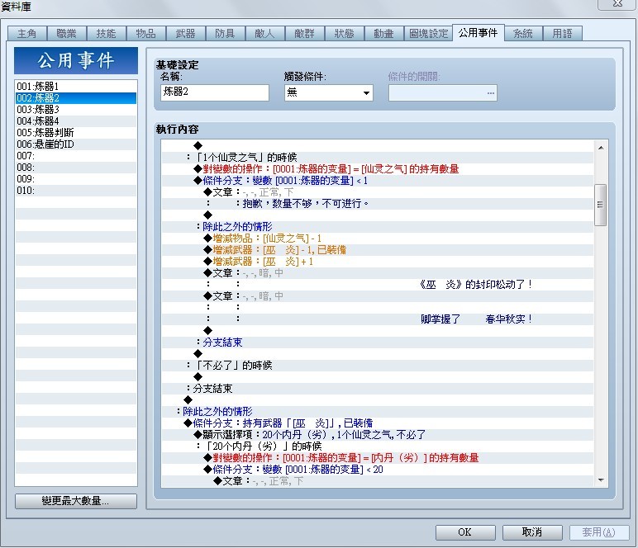The height and width of the screenshot is (548, 638).
Task: Select common event 006:悬崖的ID
Action: (76, 144)
